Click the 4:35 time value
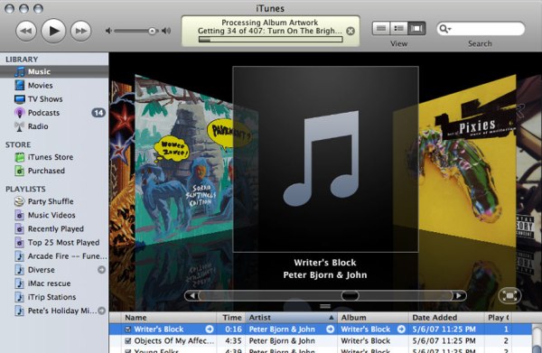Image resolution: width=542 pixels, height=353 pixels. click(233, 341)
